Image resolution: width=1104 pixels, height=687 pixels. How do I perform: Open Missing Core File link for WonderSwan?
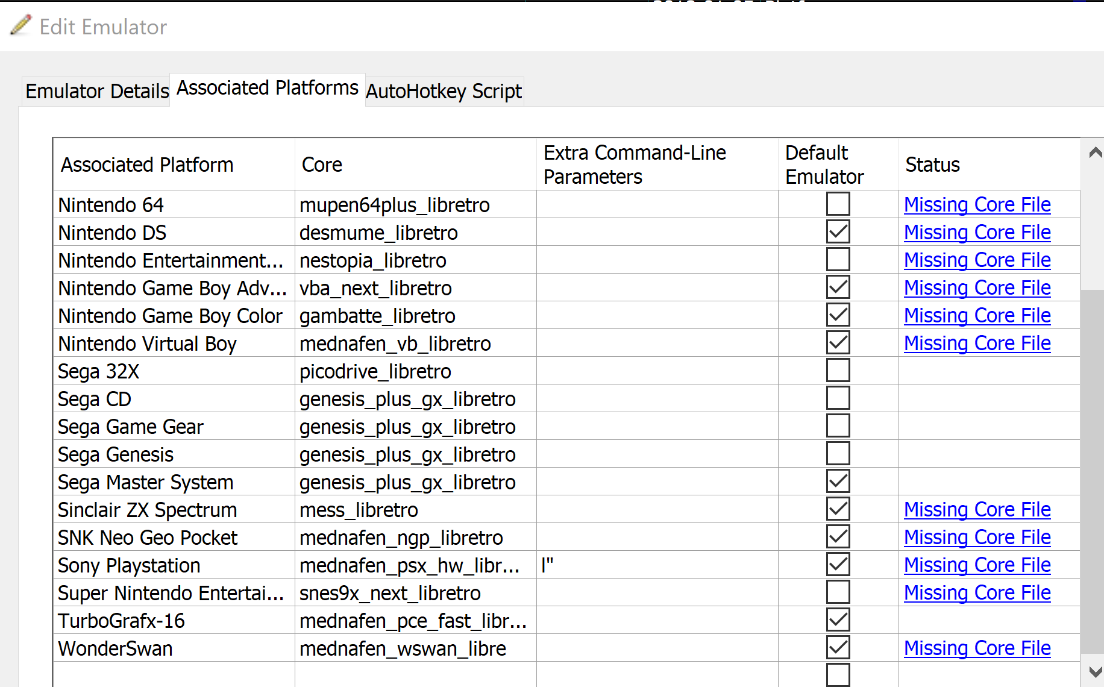[x=977, y=648]
